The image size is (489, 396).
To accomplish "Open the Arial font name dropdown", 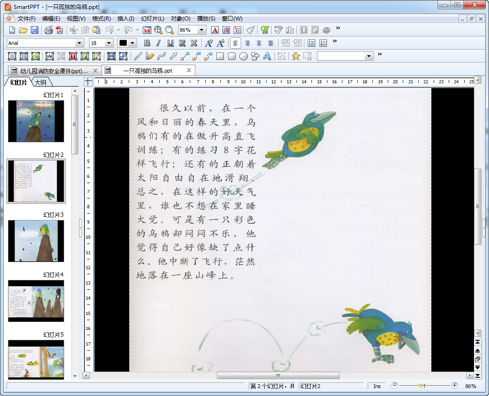I will coord(80,43).
